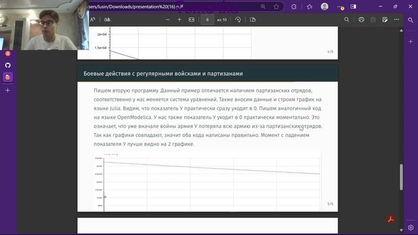The width and height of the screenshot is (418, 235).
Task: Click the word OpenModelica in text
Action: coord(135,117)
